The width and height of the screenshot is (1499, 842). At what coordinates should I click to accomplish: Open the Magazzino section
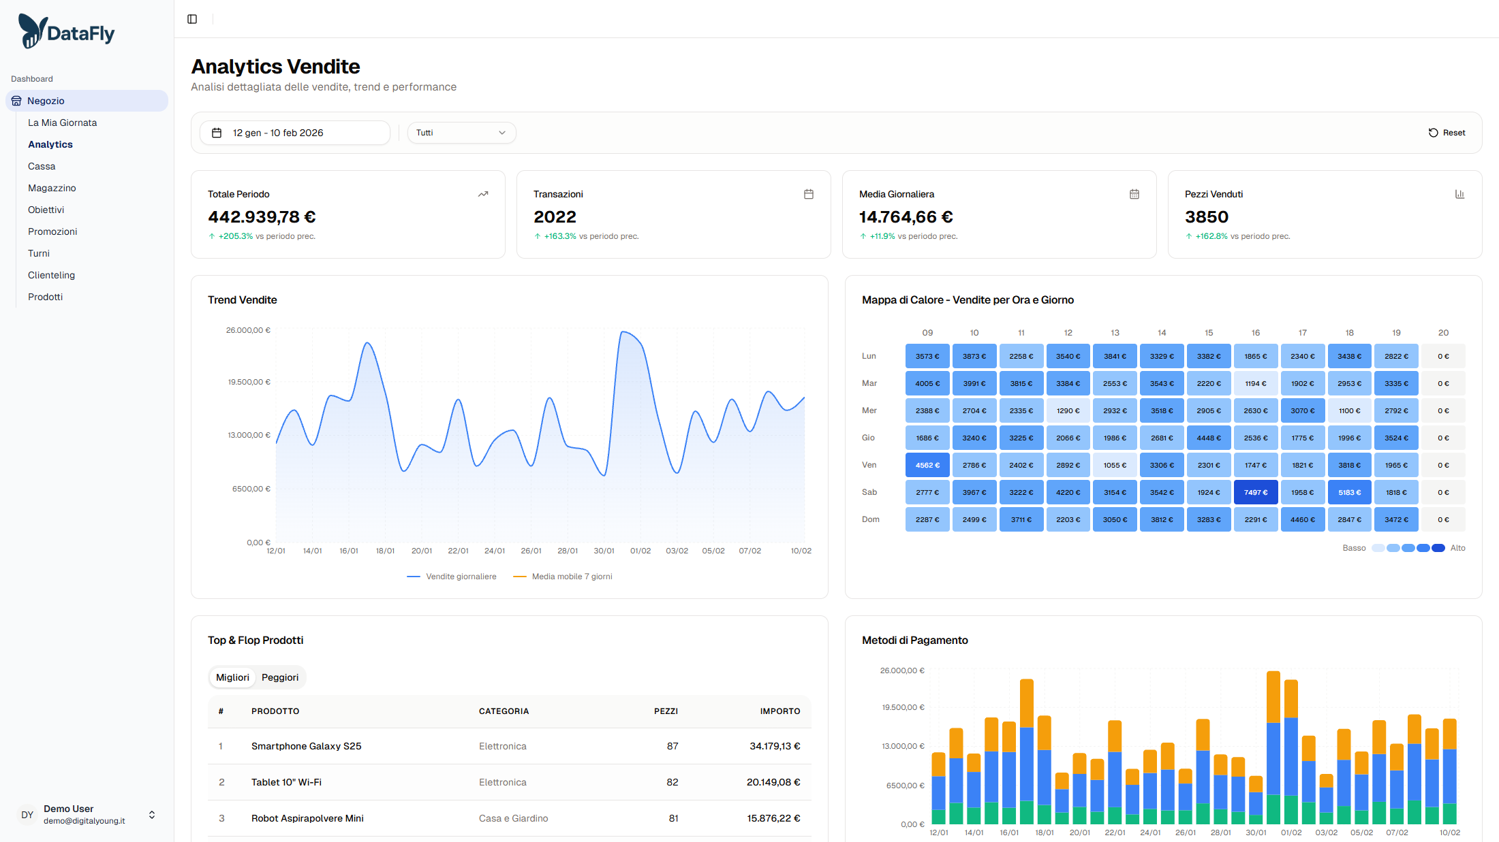click(x=52, y=187)
